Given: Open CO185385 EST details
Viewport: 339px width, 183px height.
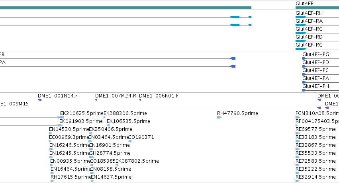Looking at the screenshot, I should pos(103,161).
